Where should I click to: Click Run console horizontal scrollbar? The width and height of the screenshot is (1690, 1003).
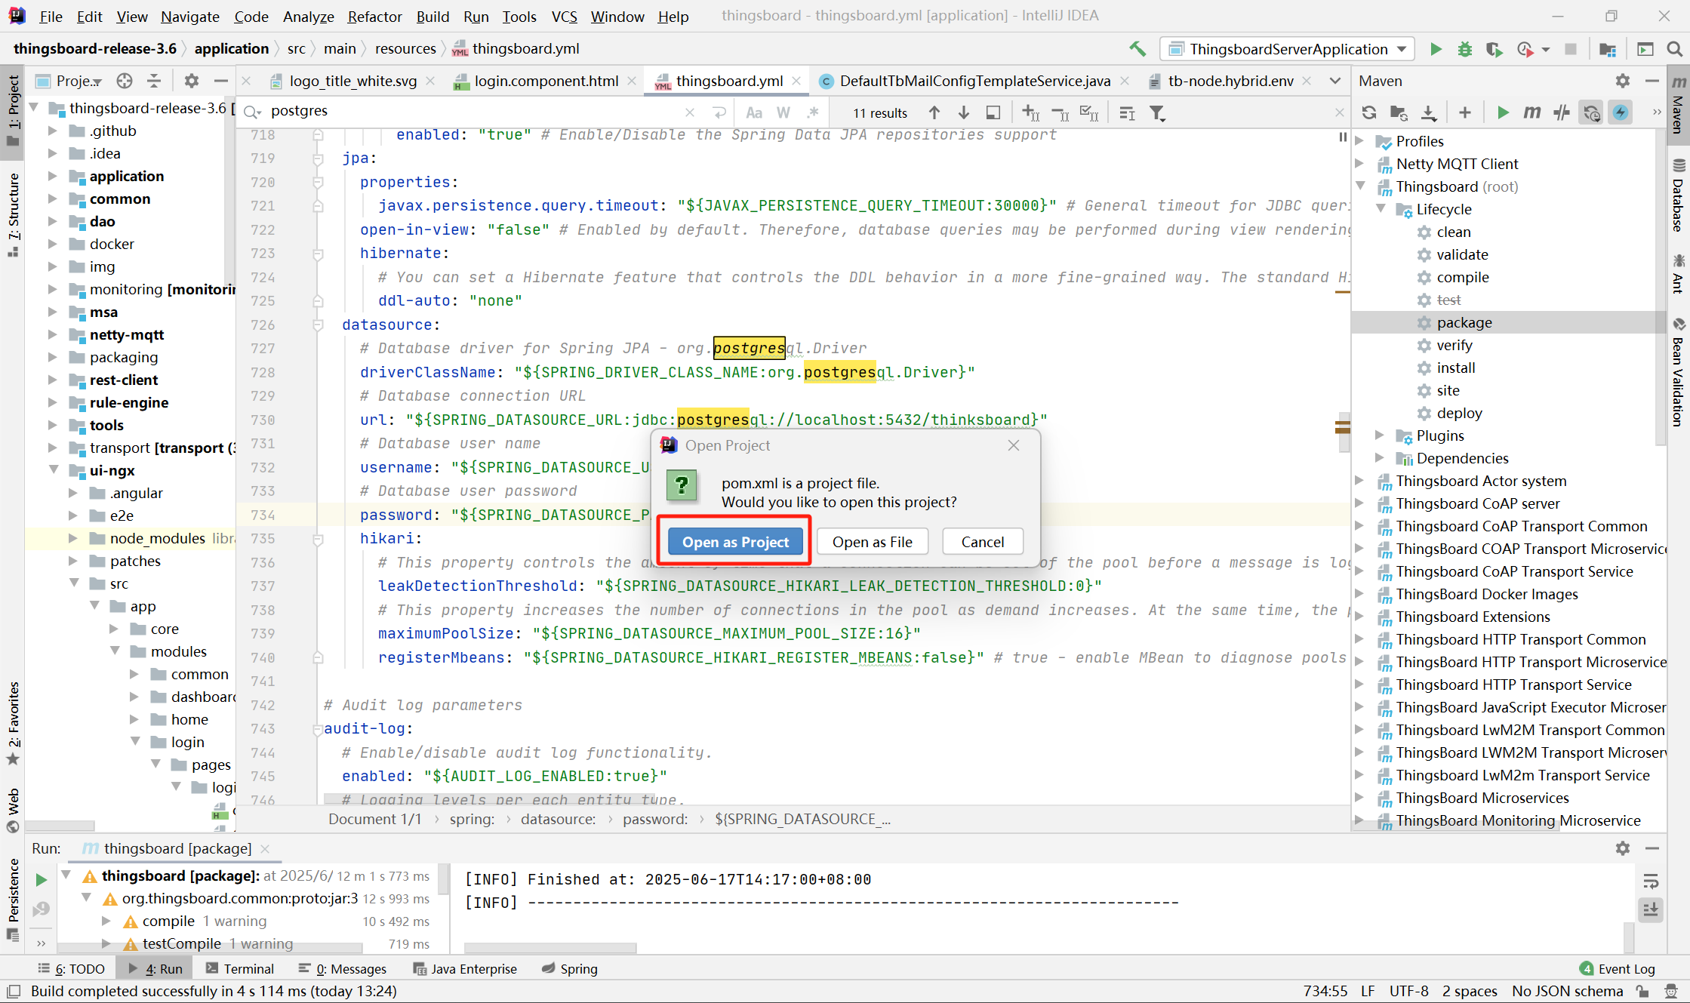[550, 947]
